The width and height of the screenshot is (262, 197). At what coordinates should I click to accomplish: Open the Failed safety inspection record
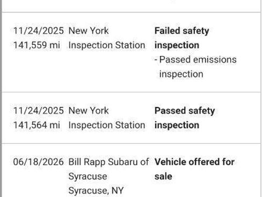(182, 38)
